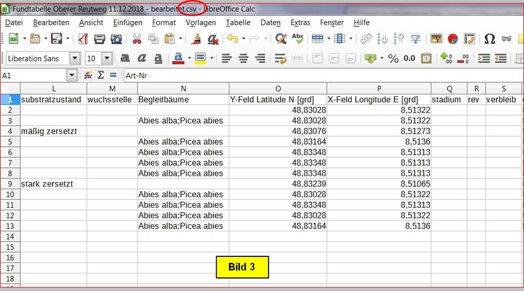Insert chart icon
This screenshot has height=291, width=524.
point(453,39)
